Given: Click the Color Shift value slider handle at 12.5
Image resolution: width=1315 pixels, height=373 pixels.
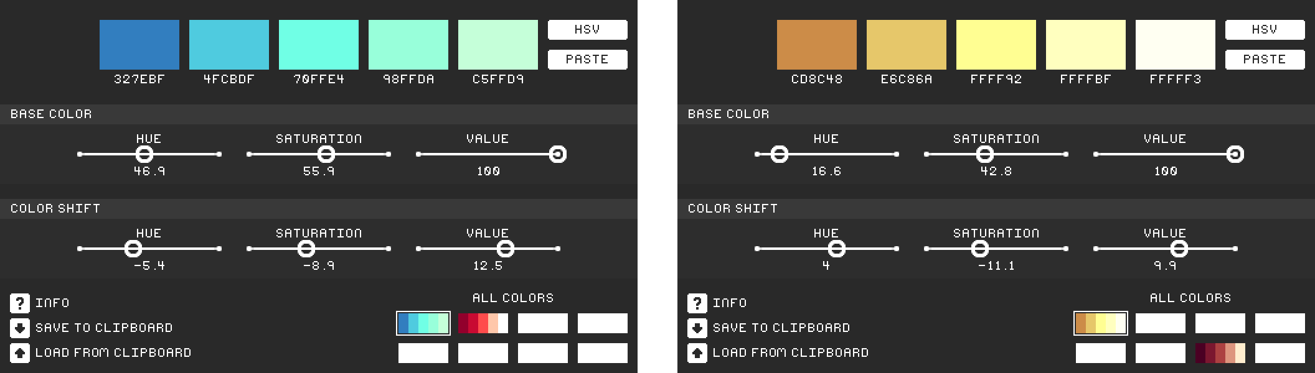Looking at the screenshot, I should coord(506,249).
